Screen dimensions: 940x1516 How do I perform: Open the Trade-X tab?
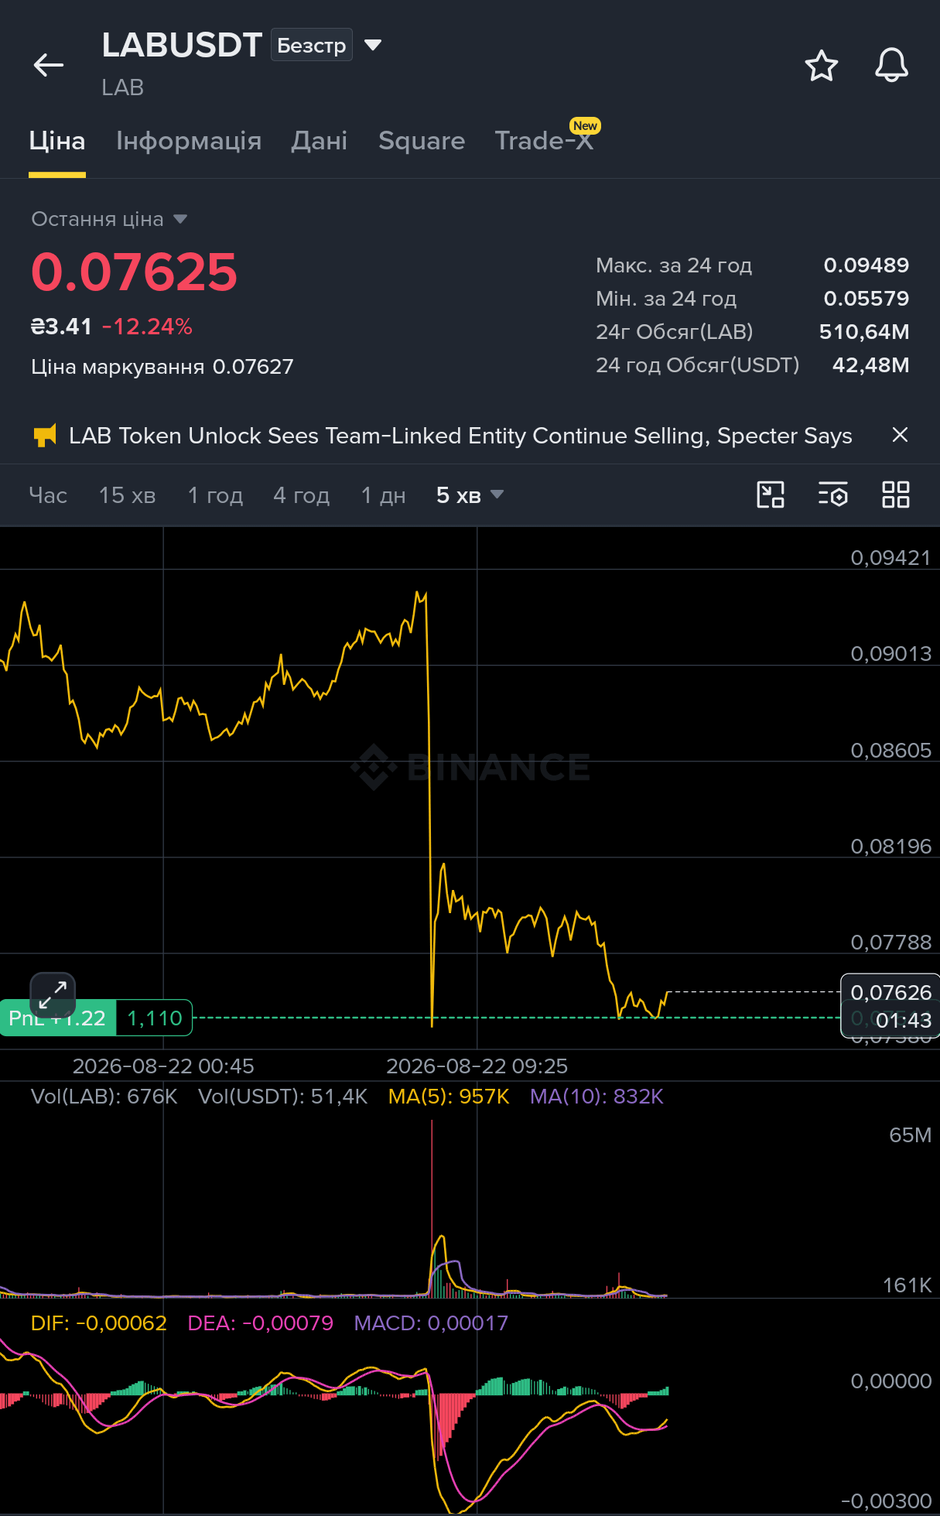(544, 141)
